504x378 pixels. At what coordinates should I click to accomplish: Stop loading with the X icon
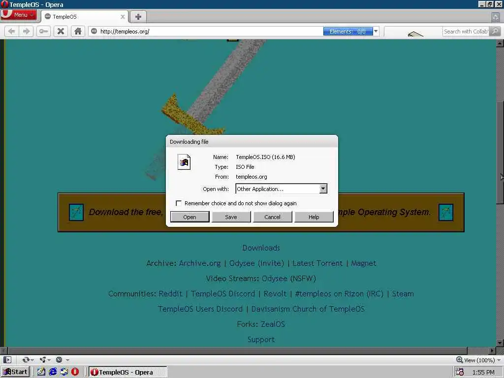[61, 31]
